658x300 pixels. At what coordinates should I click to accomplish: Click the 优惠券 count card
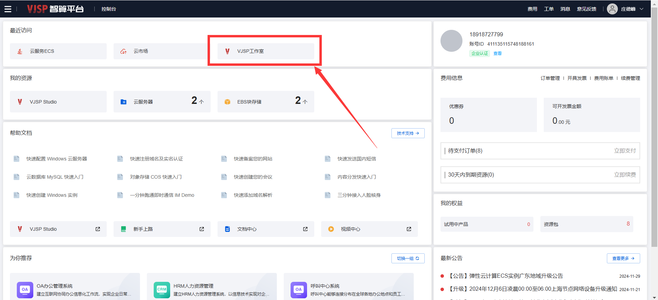coord(489,115)
